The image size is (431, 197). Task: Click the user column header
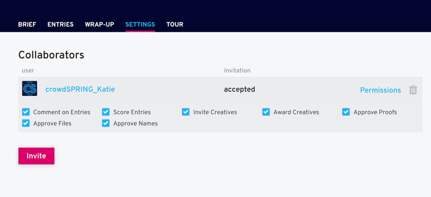pyautogui.click(x=28, y=70)
